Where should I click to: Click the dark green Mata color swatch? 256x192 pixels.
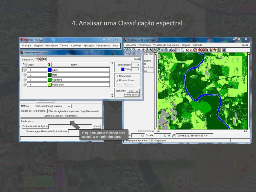pos(49,75)
